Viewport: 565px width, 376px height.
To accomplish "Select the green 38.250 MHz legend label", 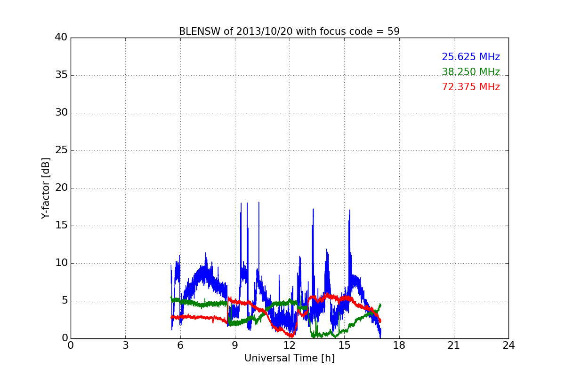I will pos(471,72).
